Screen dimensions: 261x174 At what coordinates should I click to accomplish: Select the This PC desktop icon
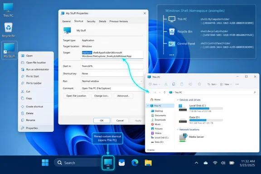coord(8,10)
